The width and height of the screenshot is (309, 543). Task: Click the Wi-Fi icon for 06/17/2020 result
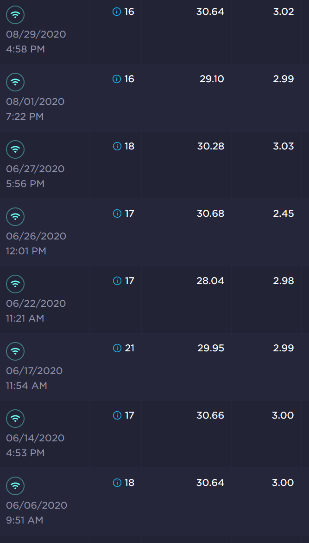pyautogui.click(x=15, y=351)
